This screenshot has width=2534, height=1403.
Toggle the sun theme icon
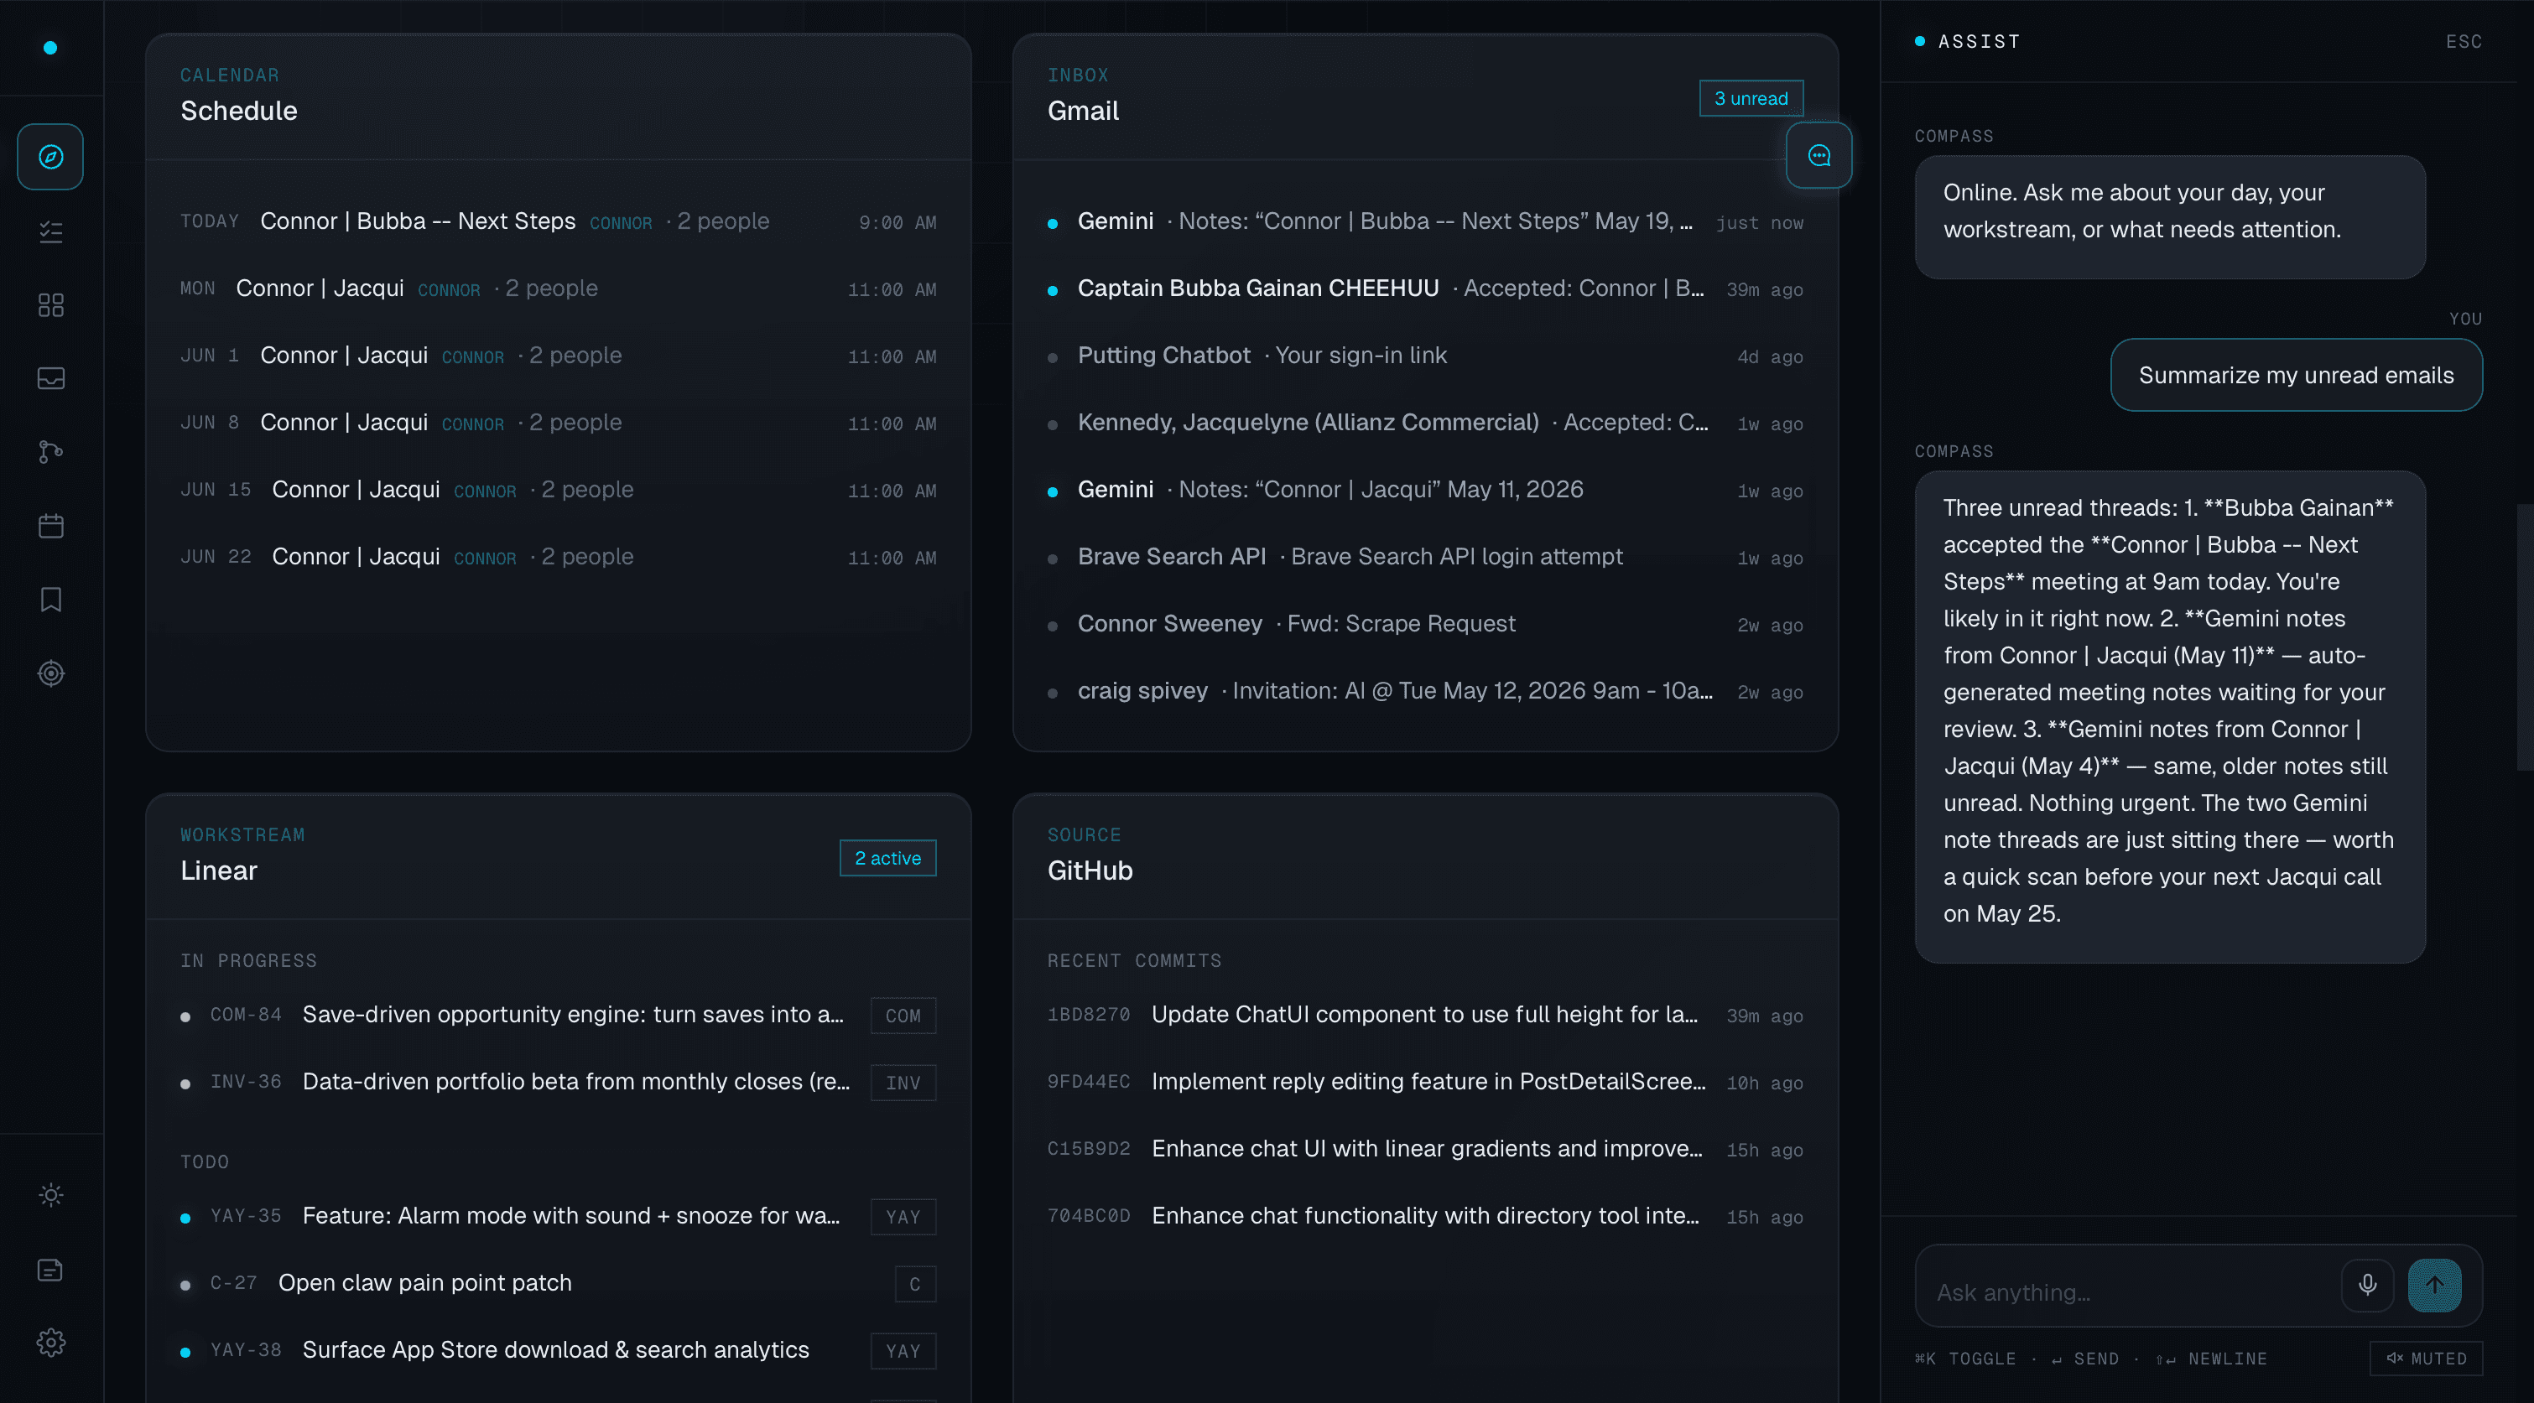[x=50, y=1194]
